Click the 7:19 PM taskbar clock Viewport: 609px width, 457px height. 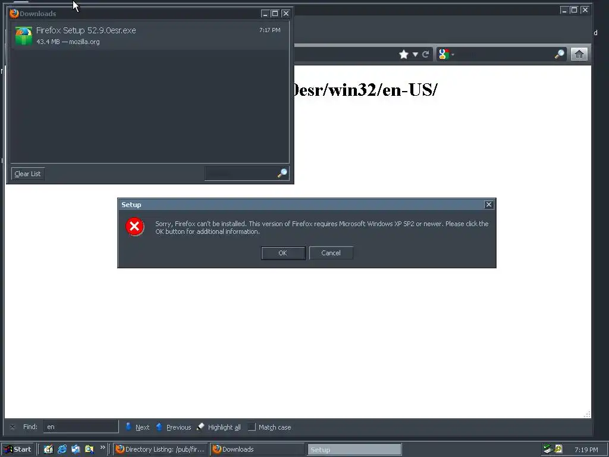pyautogui.click(x=586, y=450)
